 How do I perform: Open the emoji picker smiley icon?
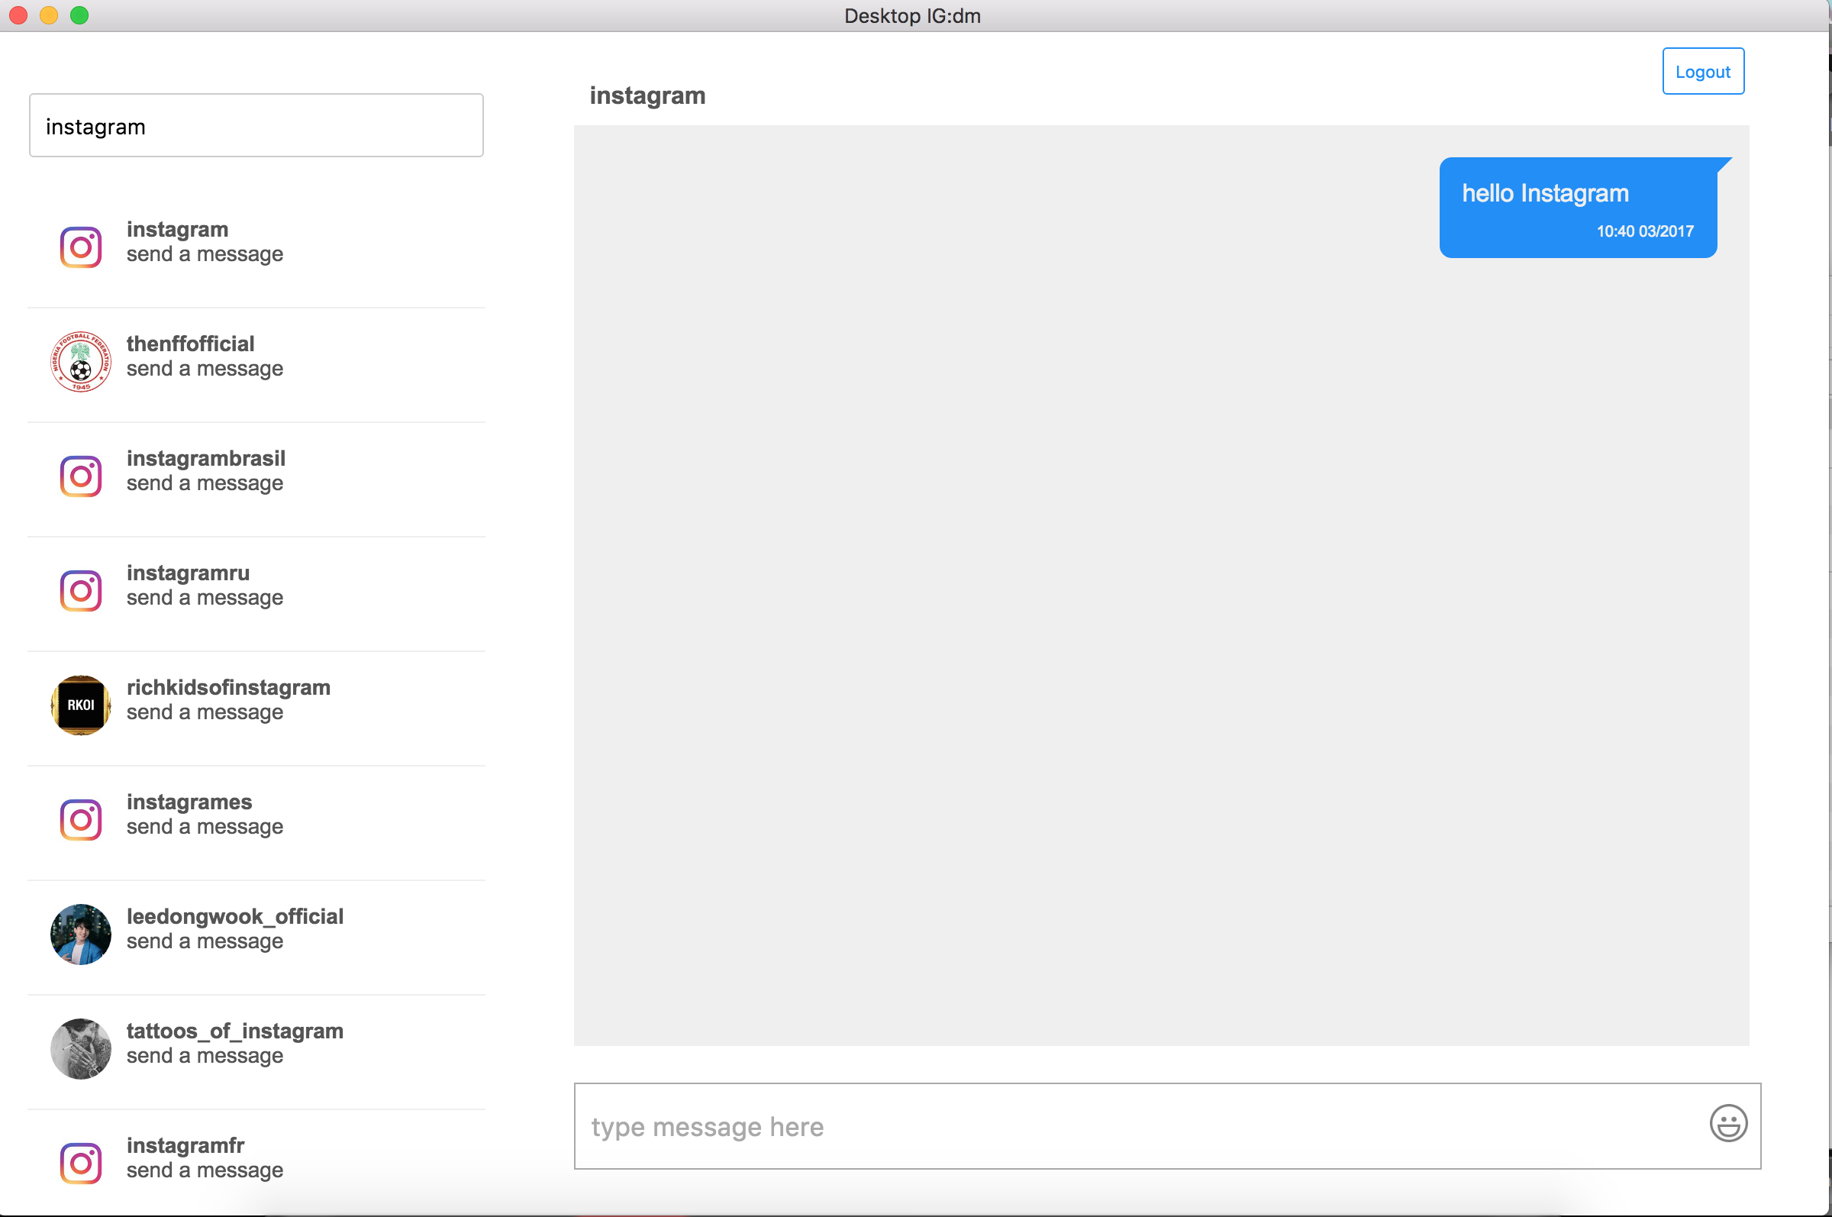click(x=1728, y=1123)
